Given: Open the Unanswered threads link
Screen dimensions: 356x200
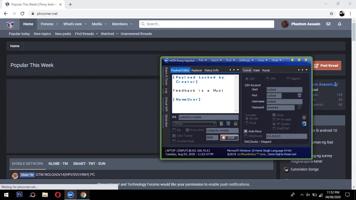Looking at the screenshot, I should point(136,34).
